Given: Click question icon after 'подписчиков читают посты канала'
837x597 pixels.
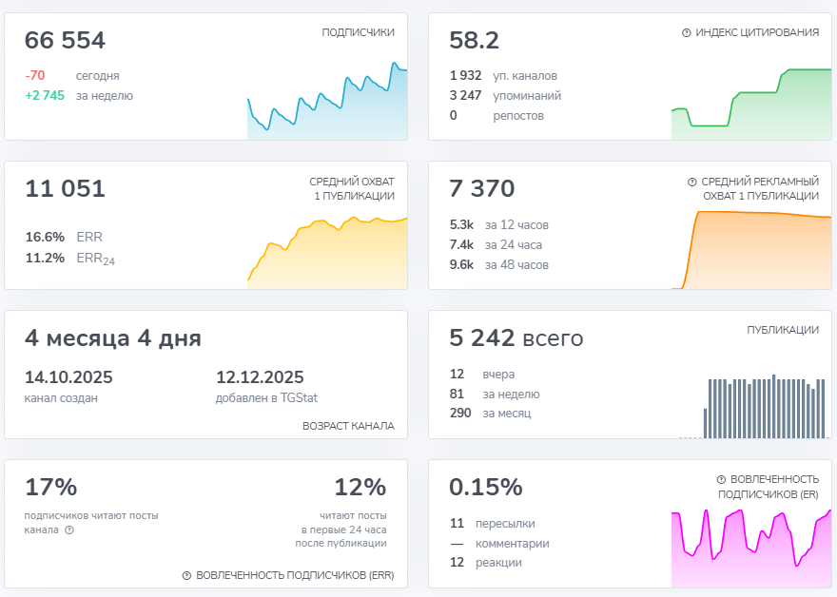Looking at the screenshot, I should tap(69, 530).
